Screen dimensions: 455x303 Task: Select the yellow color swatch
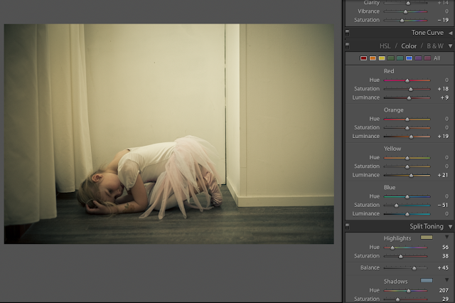382,58
